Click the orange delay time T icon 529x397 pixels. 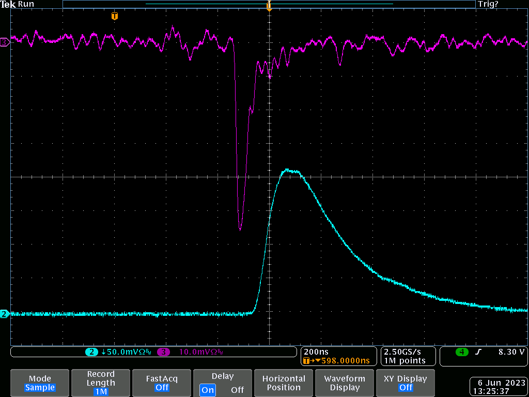click(x=307, y=361)
